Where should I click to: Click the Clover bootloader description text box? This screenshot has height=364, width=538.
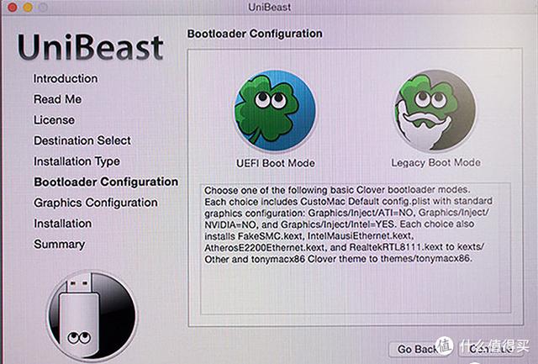click(x=356, y=248)
